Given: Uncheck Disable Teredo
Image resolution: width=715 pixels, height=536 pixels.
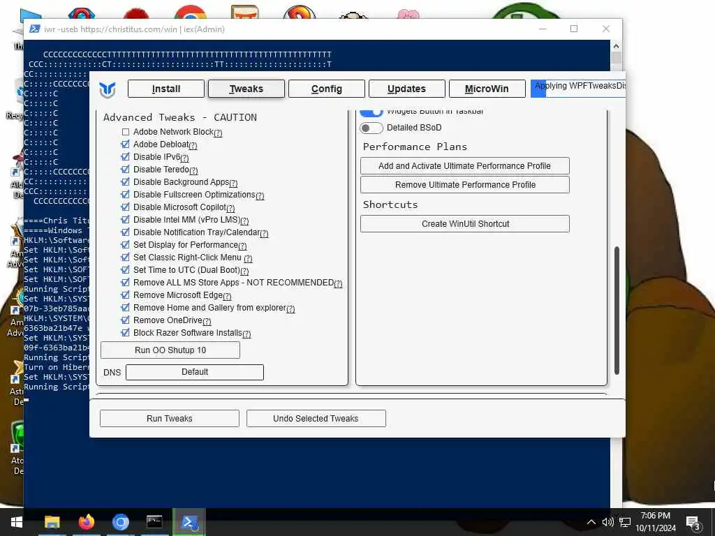Looking at the screenshot, I should 126,170.
